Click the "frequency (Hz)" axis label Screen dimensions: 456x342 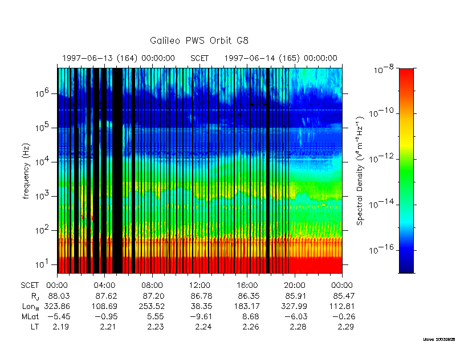(x=26, y=171)
